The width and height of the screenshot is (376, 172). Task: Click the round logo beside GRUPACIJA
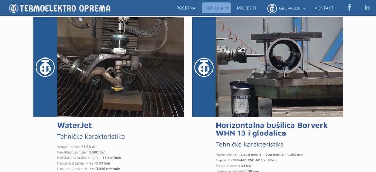[x=272, y=8]
